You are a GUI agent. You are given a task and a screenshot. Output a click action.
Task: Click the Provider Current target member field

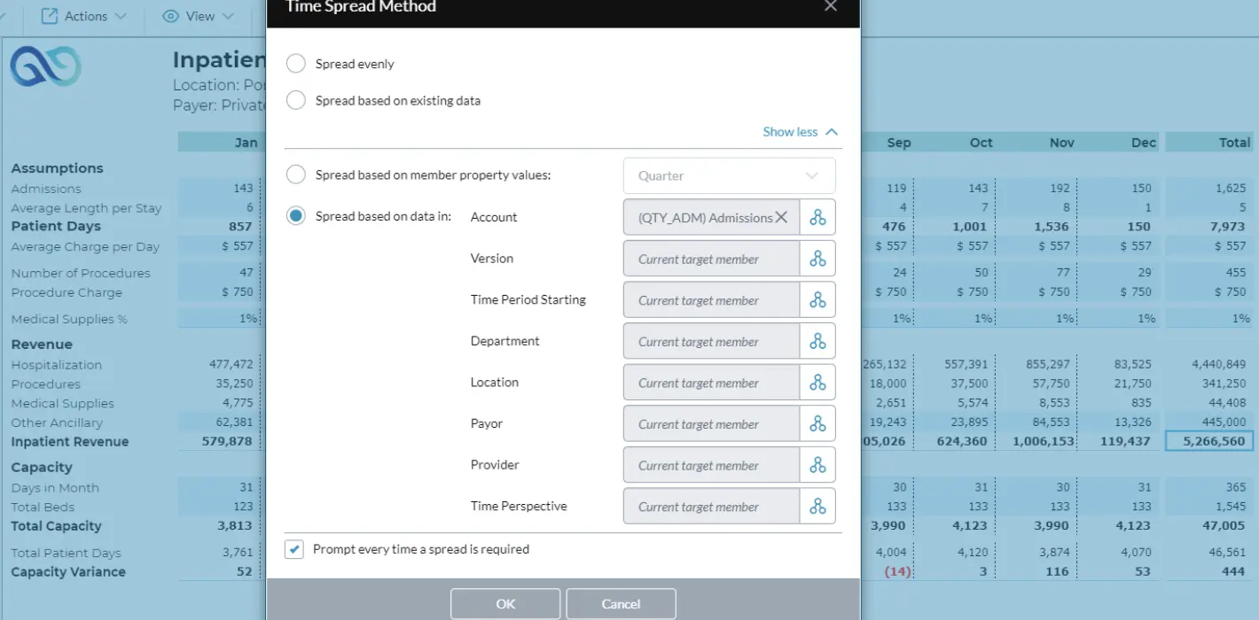pos(712,465)
